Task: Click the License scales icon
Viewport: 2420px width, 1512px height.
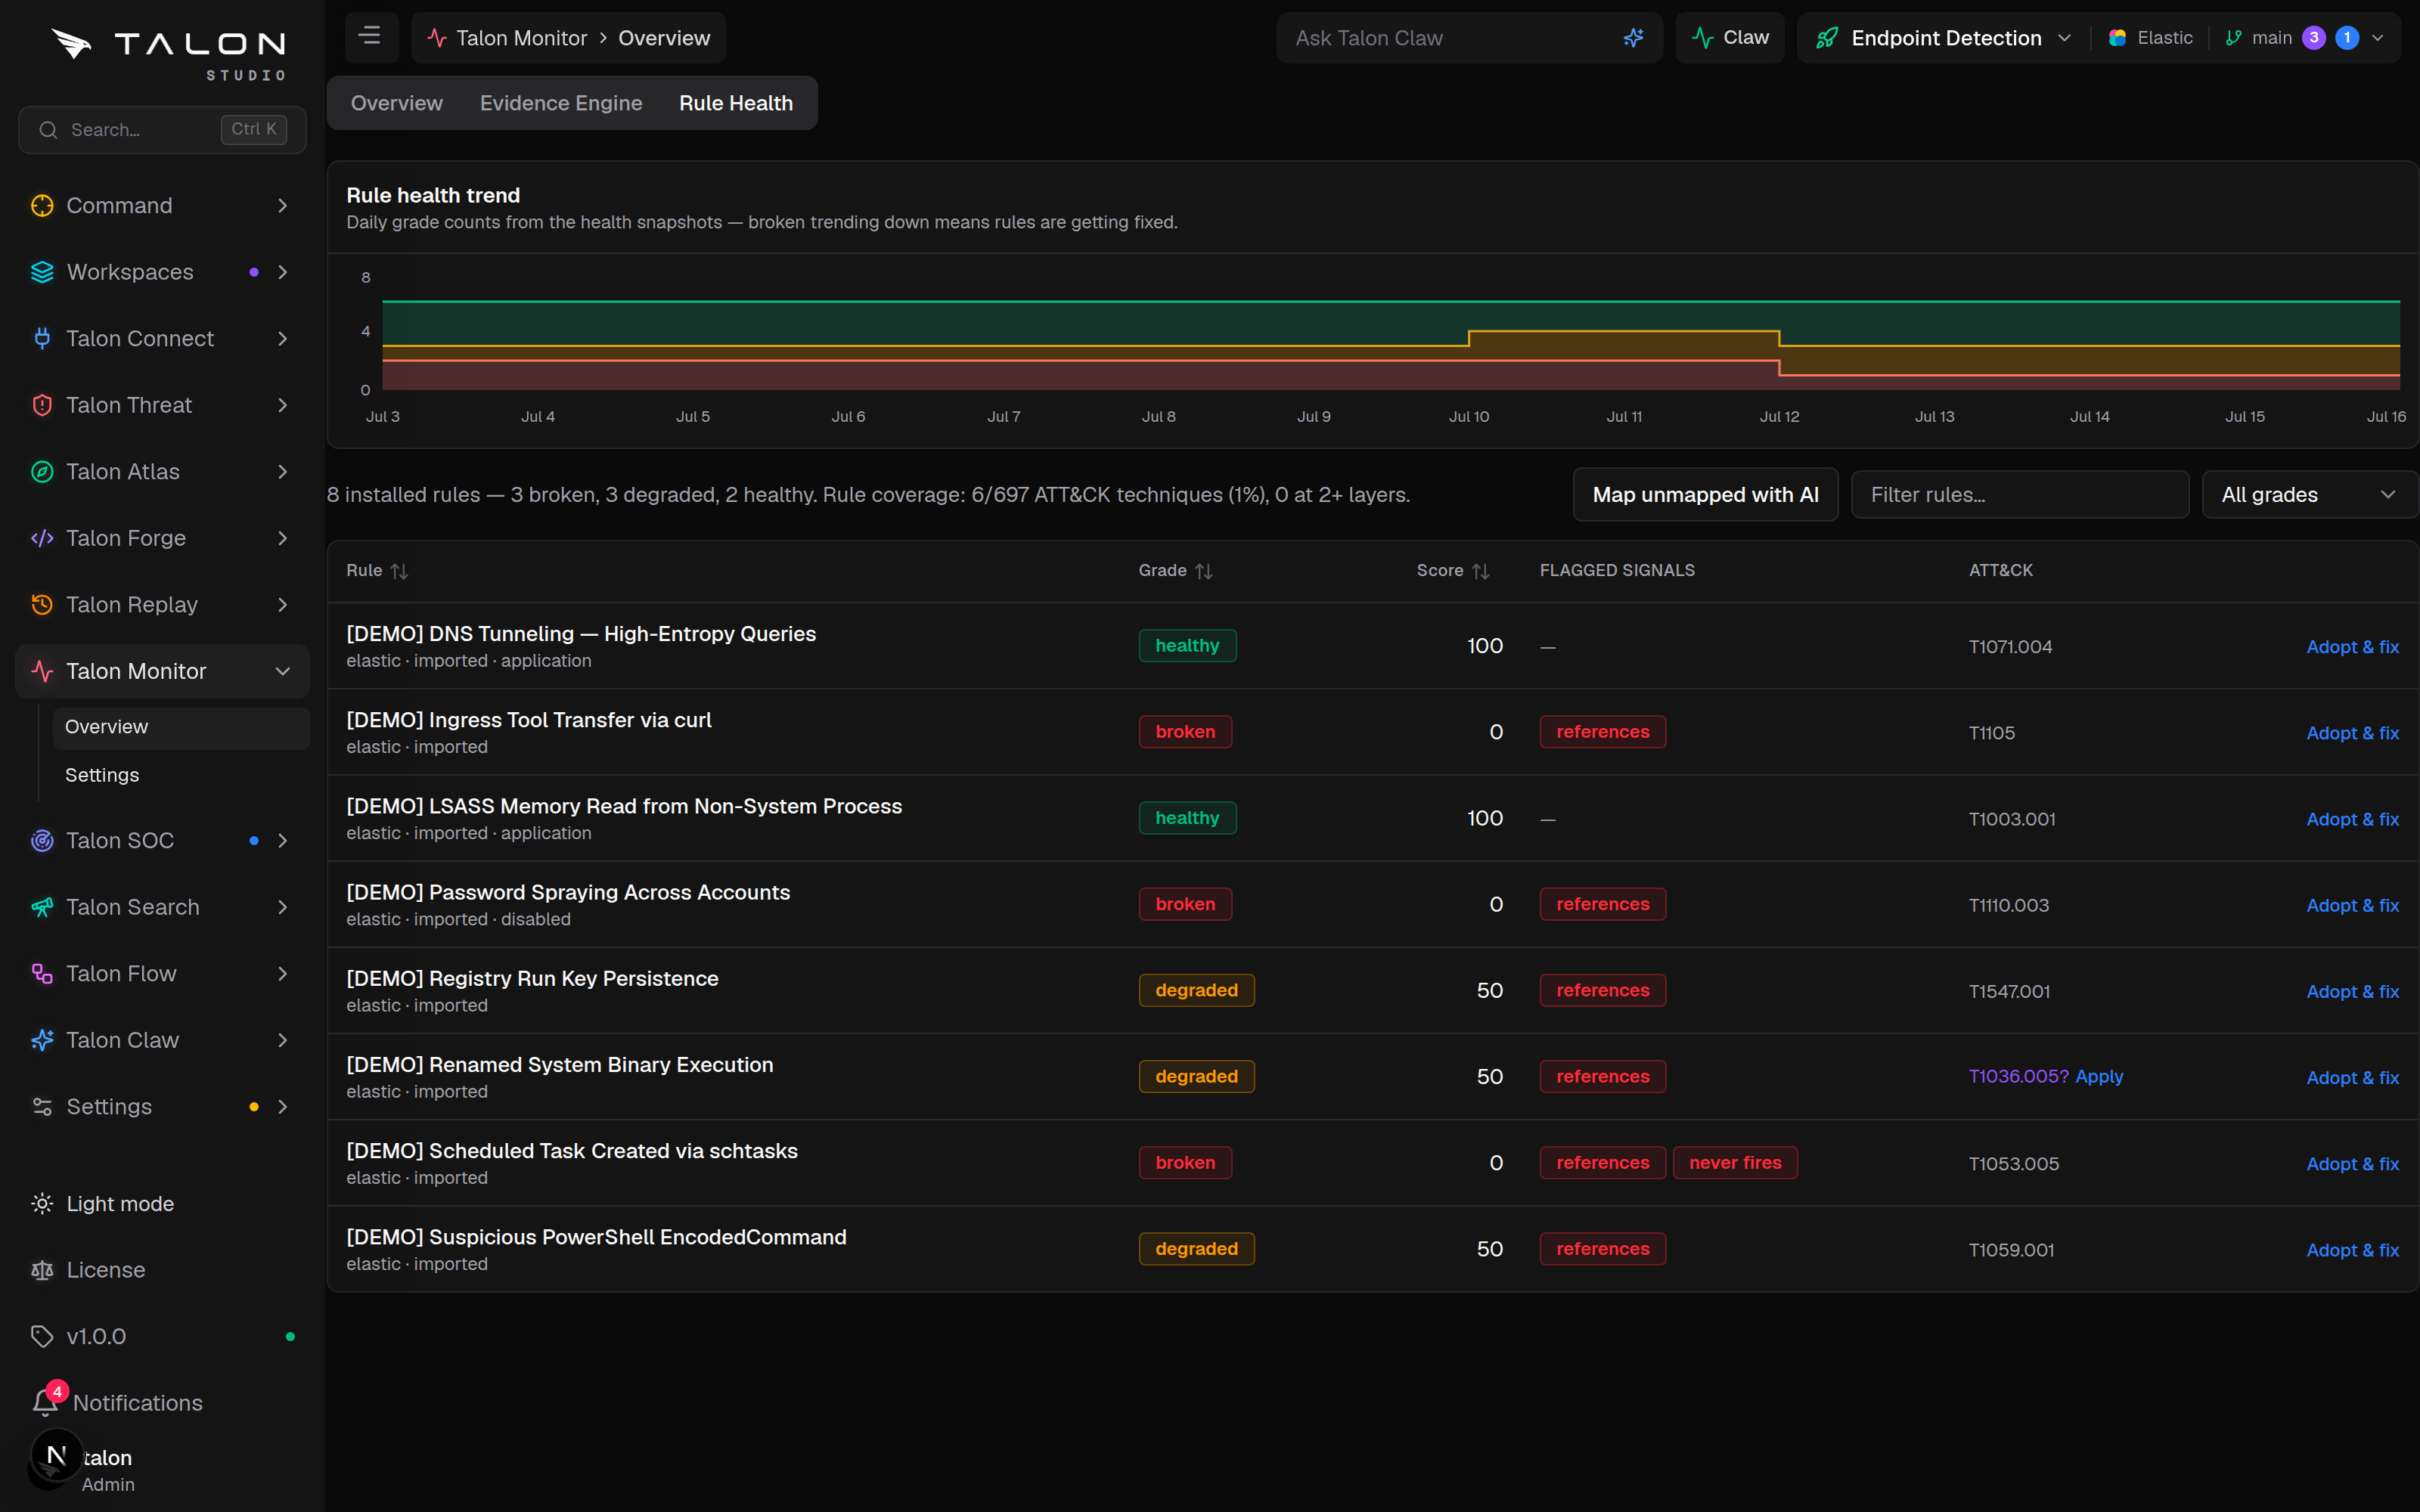Action: pos(42,1270)
